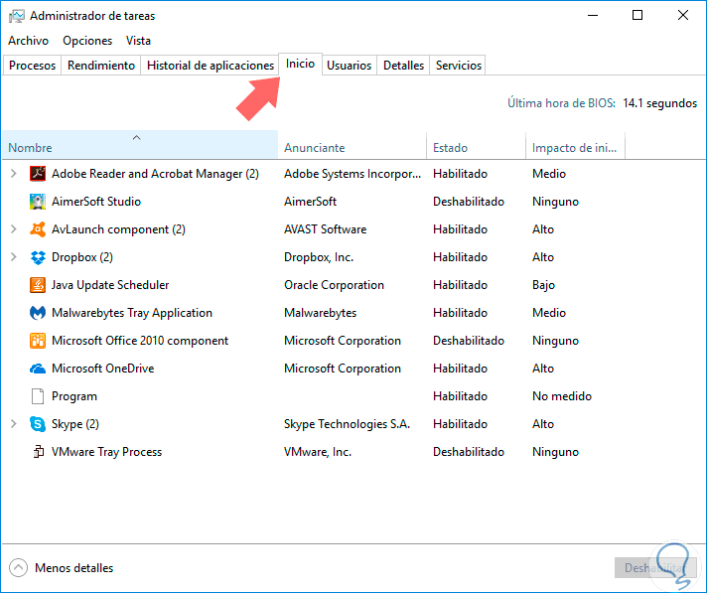Image resolution: width=707 pixels, height=593 pixels.
Task: Click the AvLaunch component Avast icon
Action: [x=38, y=229]
